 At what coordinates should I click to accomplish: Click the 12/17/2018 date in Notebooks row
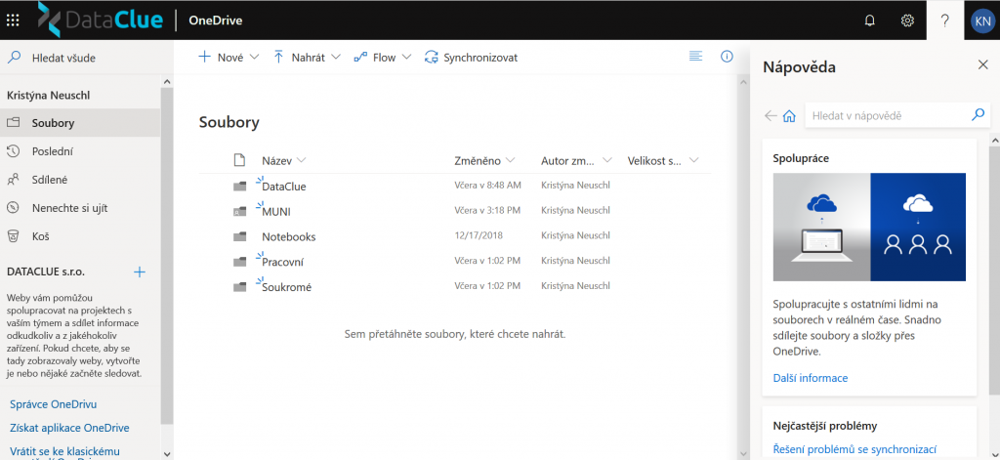tap(479, 235)
